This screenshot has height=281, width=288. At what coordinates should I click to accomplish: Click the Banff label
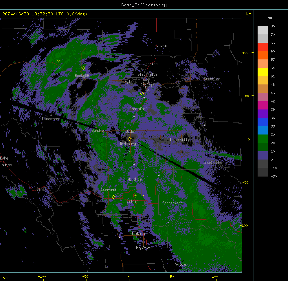pyautogui.click(x=42, y=189)
